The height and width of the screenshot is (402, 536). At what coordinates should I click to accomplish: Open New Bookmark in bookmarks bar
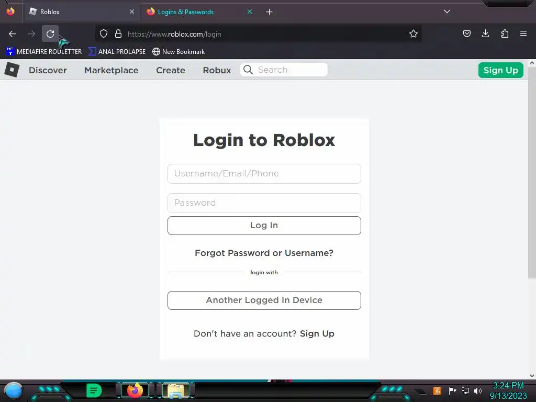(x=178, y=52)
